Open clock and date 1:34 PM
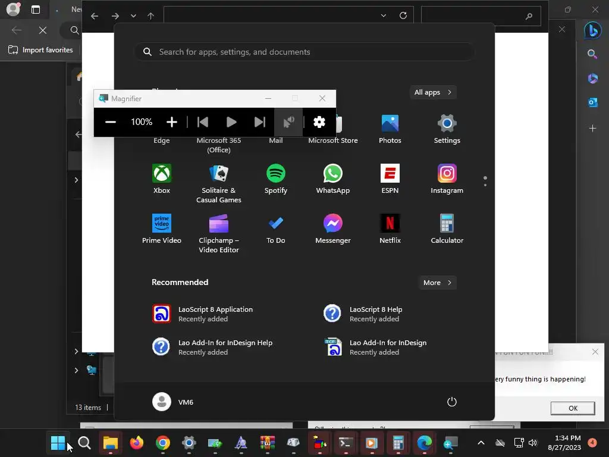This screenshot has width=609, height=457. click(564, 443)
